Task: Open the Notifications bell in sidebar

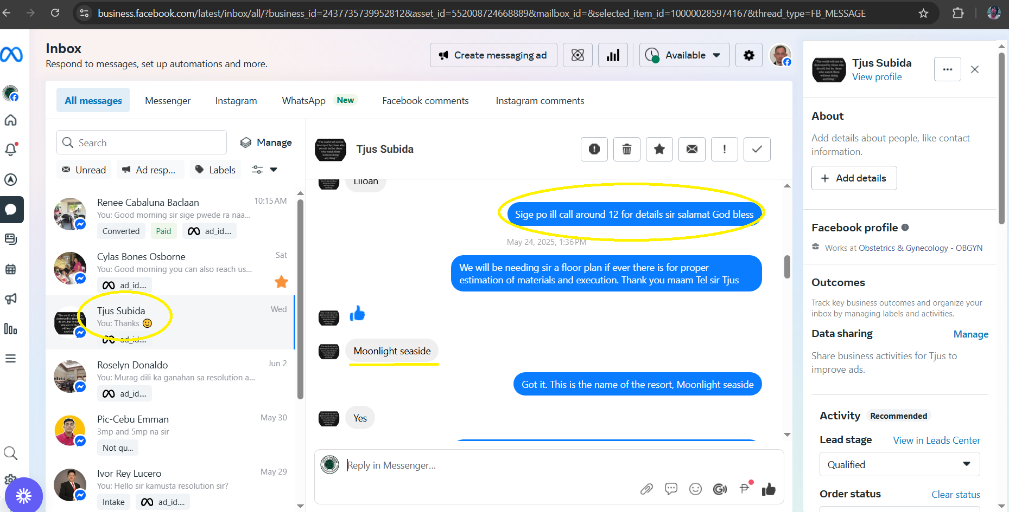Action: coord(11,149)
